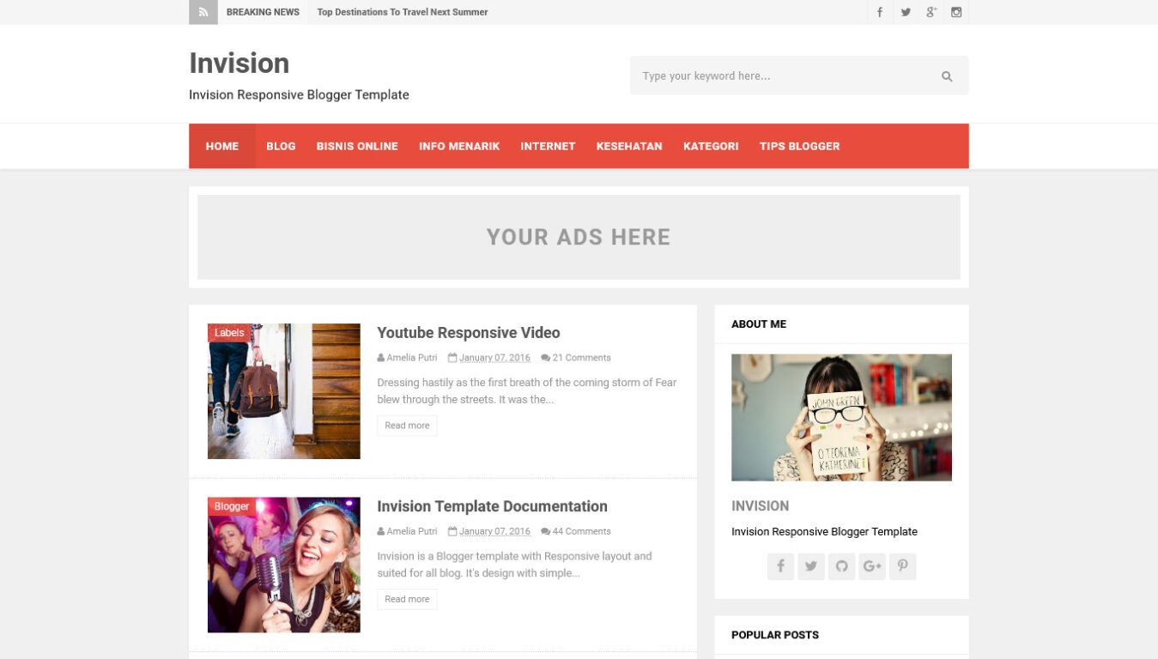
Task: Click the tagline under the Invision site title
Action: pyautogui.click(x=299, y=95)
